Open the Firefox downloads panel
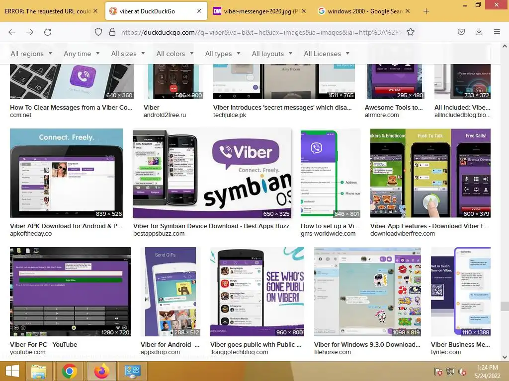This screenshot has height=381, width=509. pyautogui.click(x=479, y=32)
